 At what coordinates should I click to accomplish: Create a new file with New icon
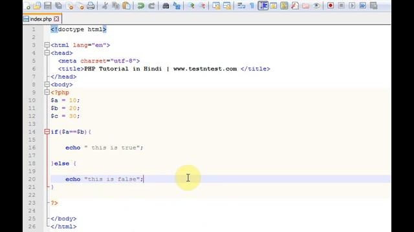(x=27, y=6)
